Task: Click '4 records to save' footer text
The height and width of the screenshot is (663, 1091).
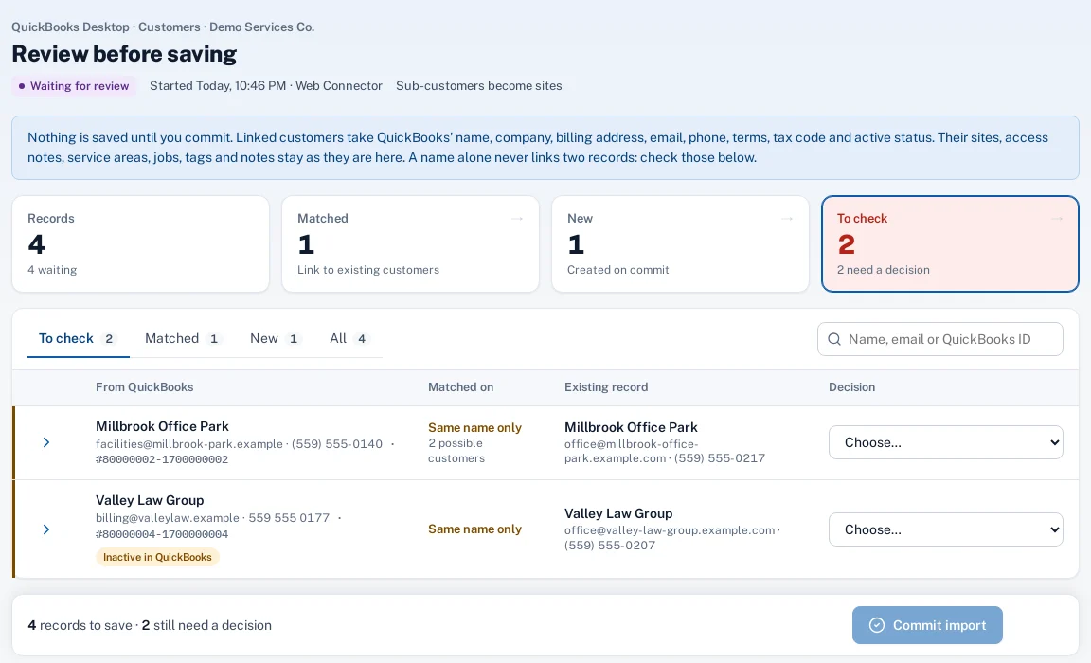Action: 80,625
